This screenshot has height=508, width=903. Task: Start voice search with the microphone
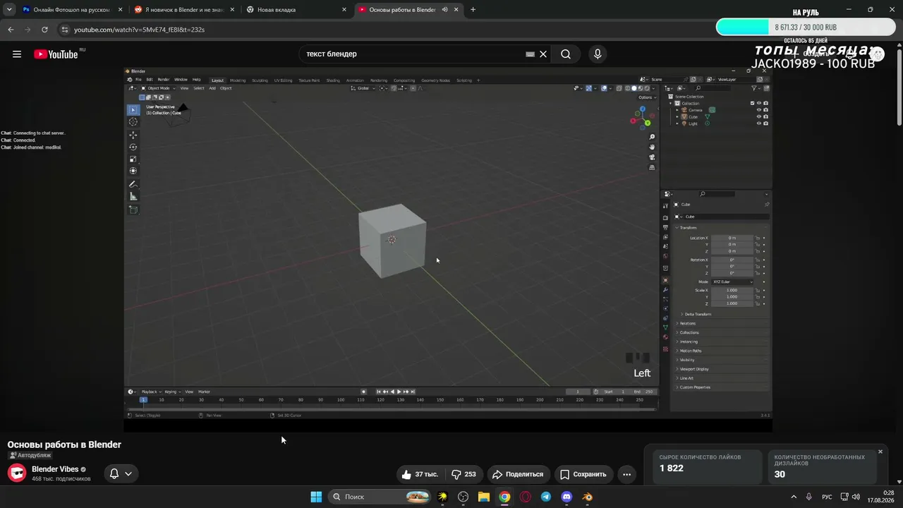point(598,54)
